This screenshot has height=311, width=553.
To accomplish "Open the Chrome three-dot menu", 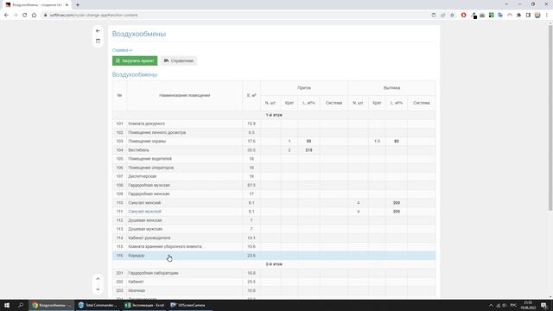I will click(x=547, y=16).
